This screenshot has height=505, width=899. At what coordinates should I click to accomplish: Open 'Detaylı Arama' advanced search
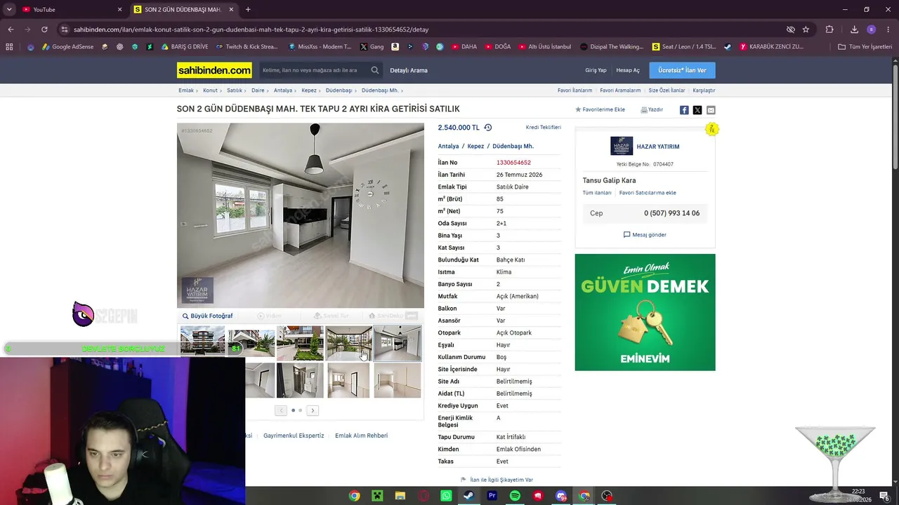pos(409,70)
